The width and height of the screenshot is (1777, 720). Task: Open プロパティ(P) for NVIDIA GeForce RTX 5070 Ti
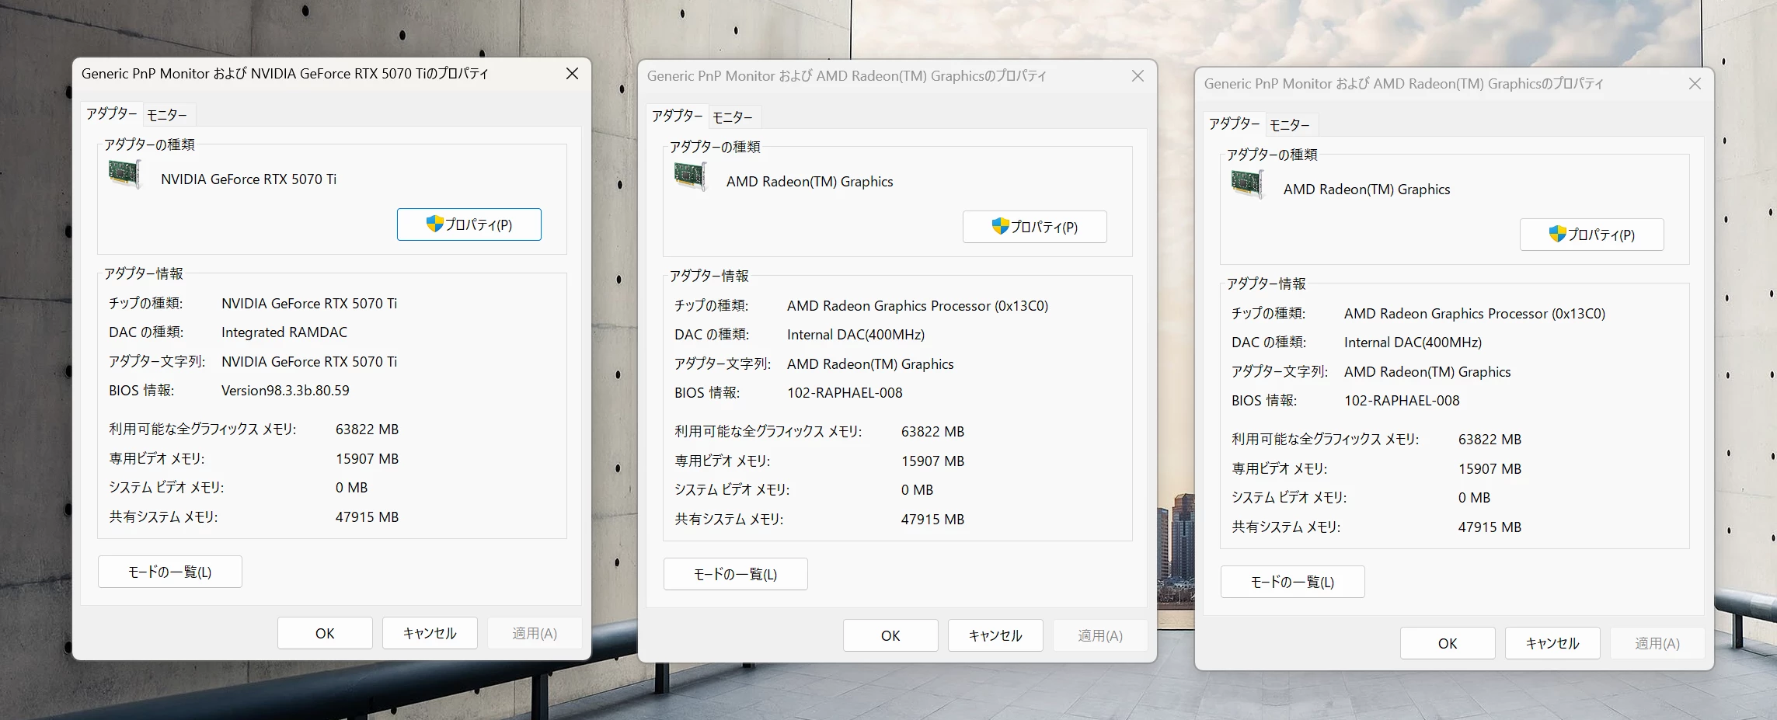point(469,224)
